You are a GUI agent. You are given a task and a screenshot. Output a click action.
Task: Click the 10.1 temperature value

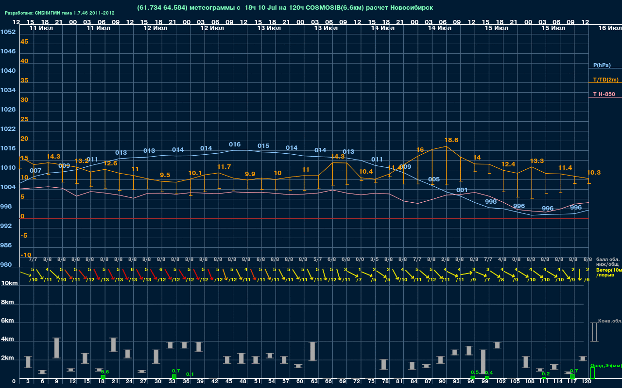195,173
